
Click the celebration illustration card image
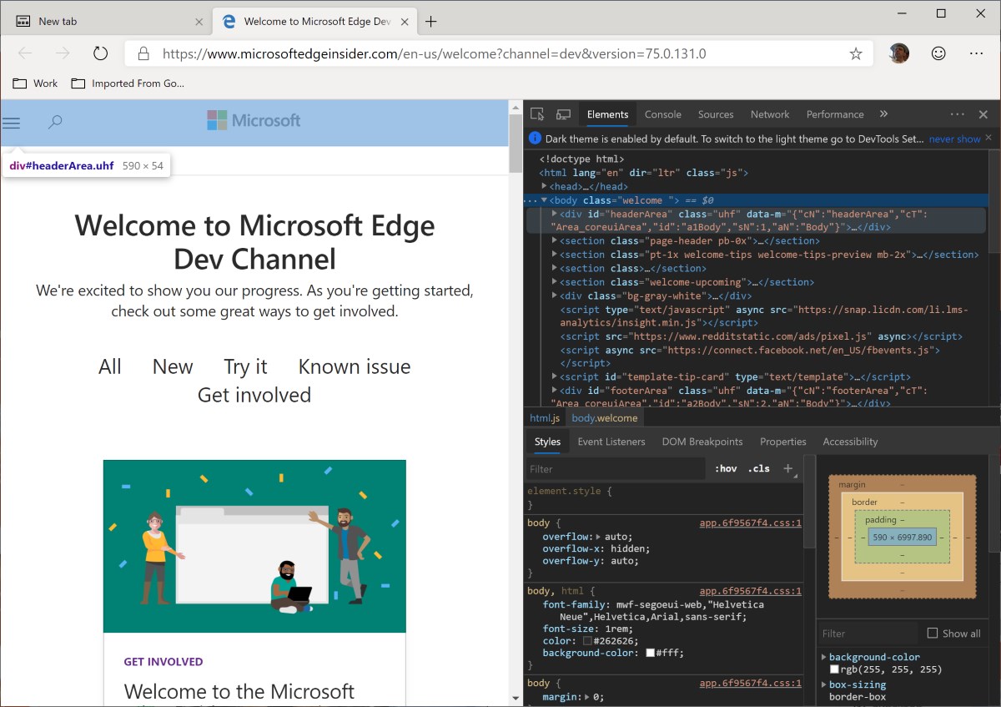(x=254, y=546)
